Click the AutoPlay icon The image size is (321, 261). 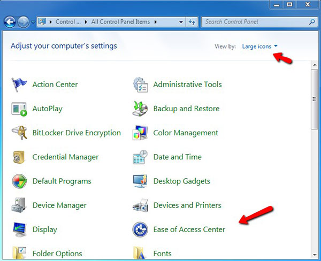(19, 109)
